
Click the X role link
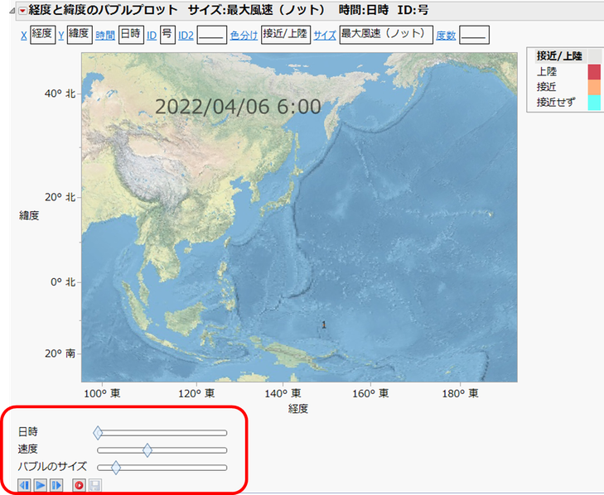[x=23, y=36]
